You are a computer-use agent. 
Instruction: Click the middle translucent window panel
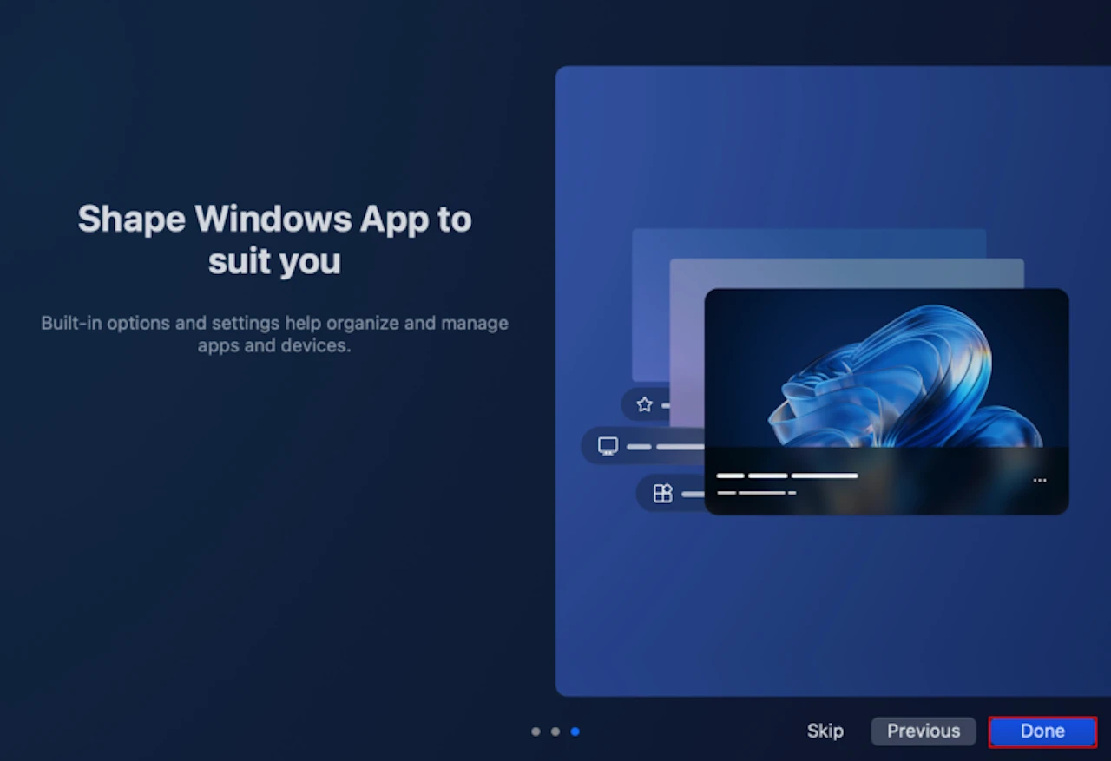point(846,274)
